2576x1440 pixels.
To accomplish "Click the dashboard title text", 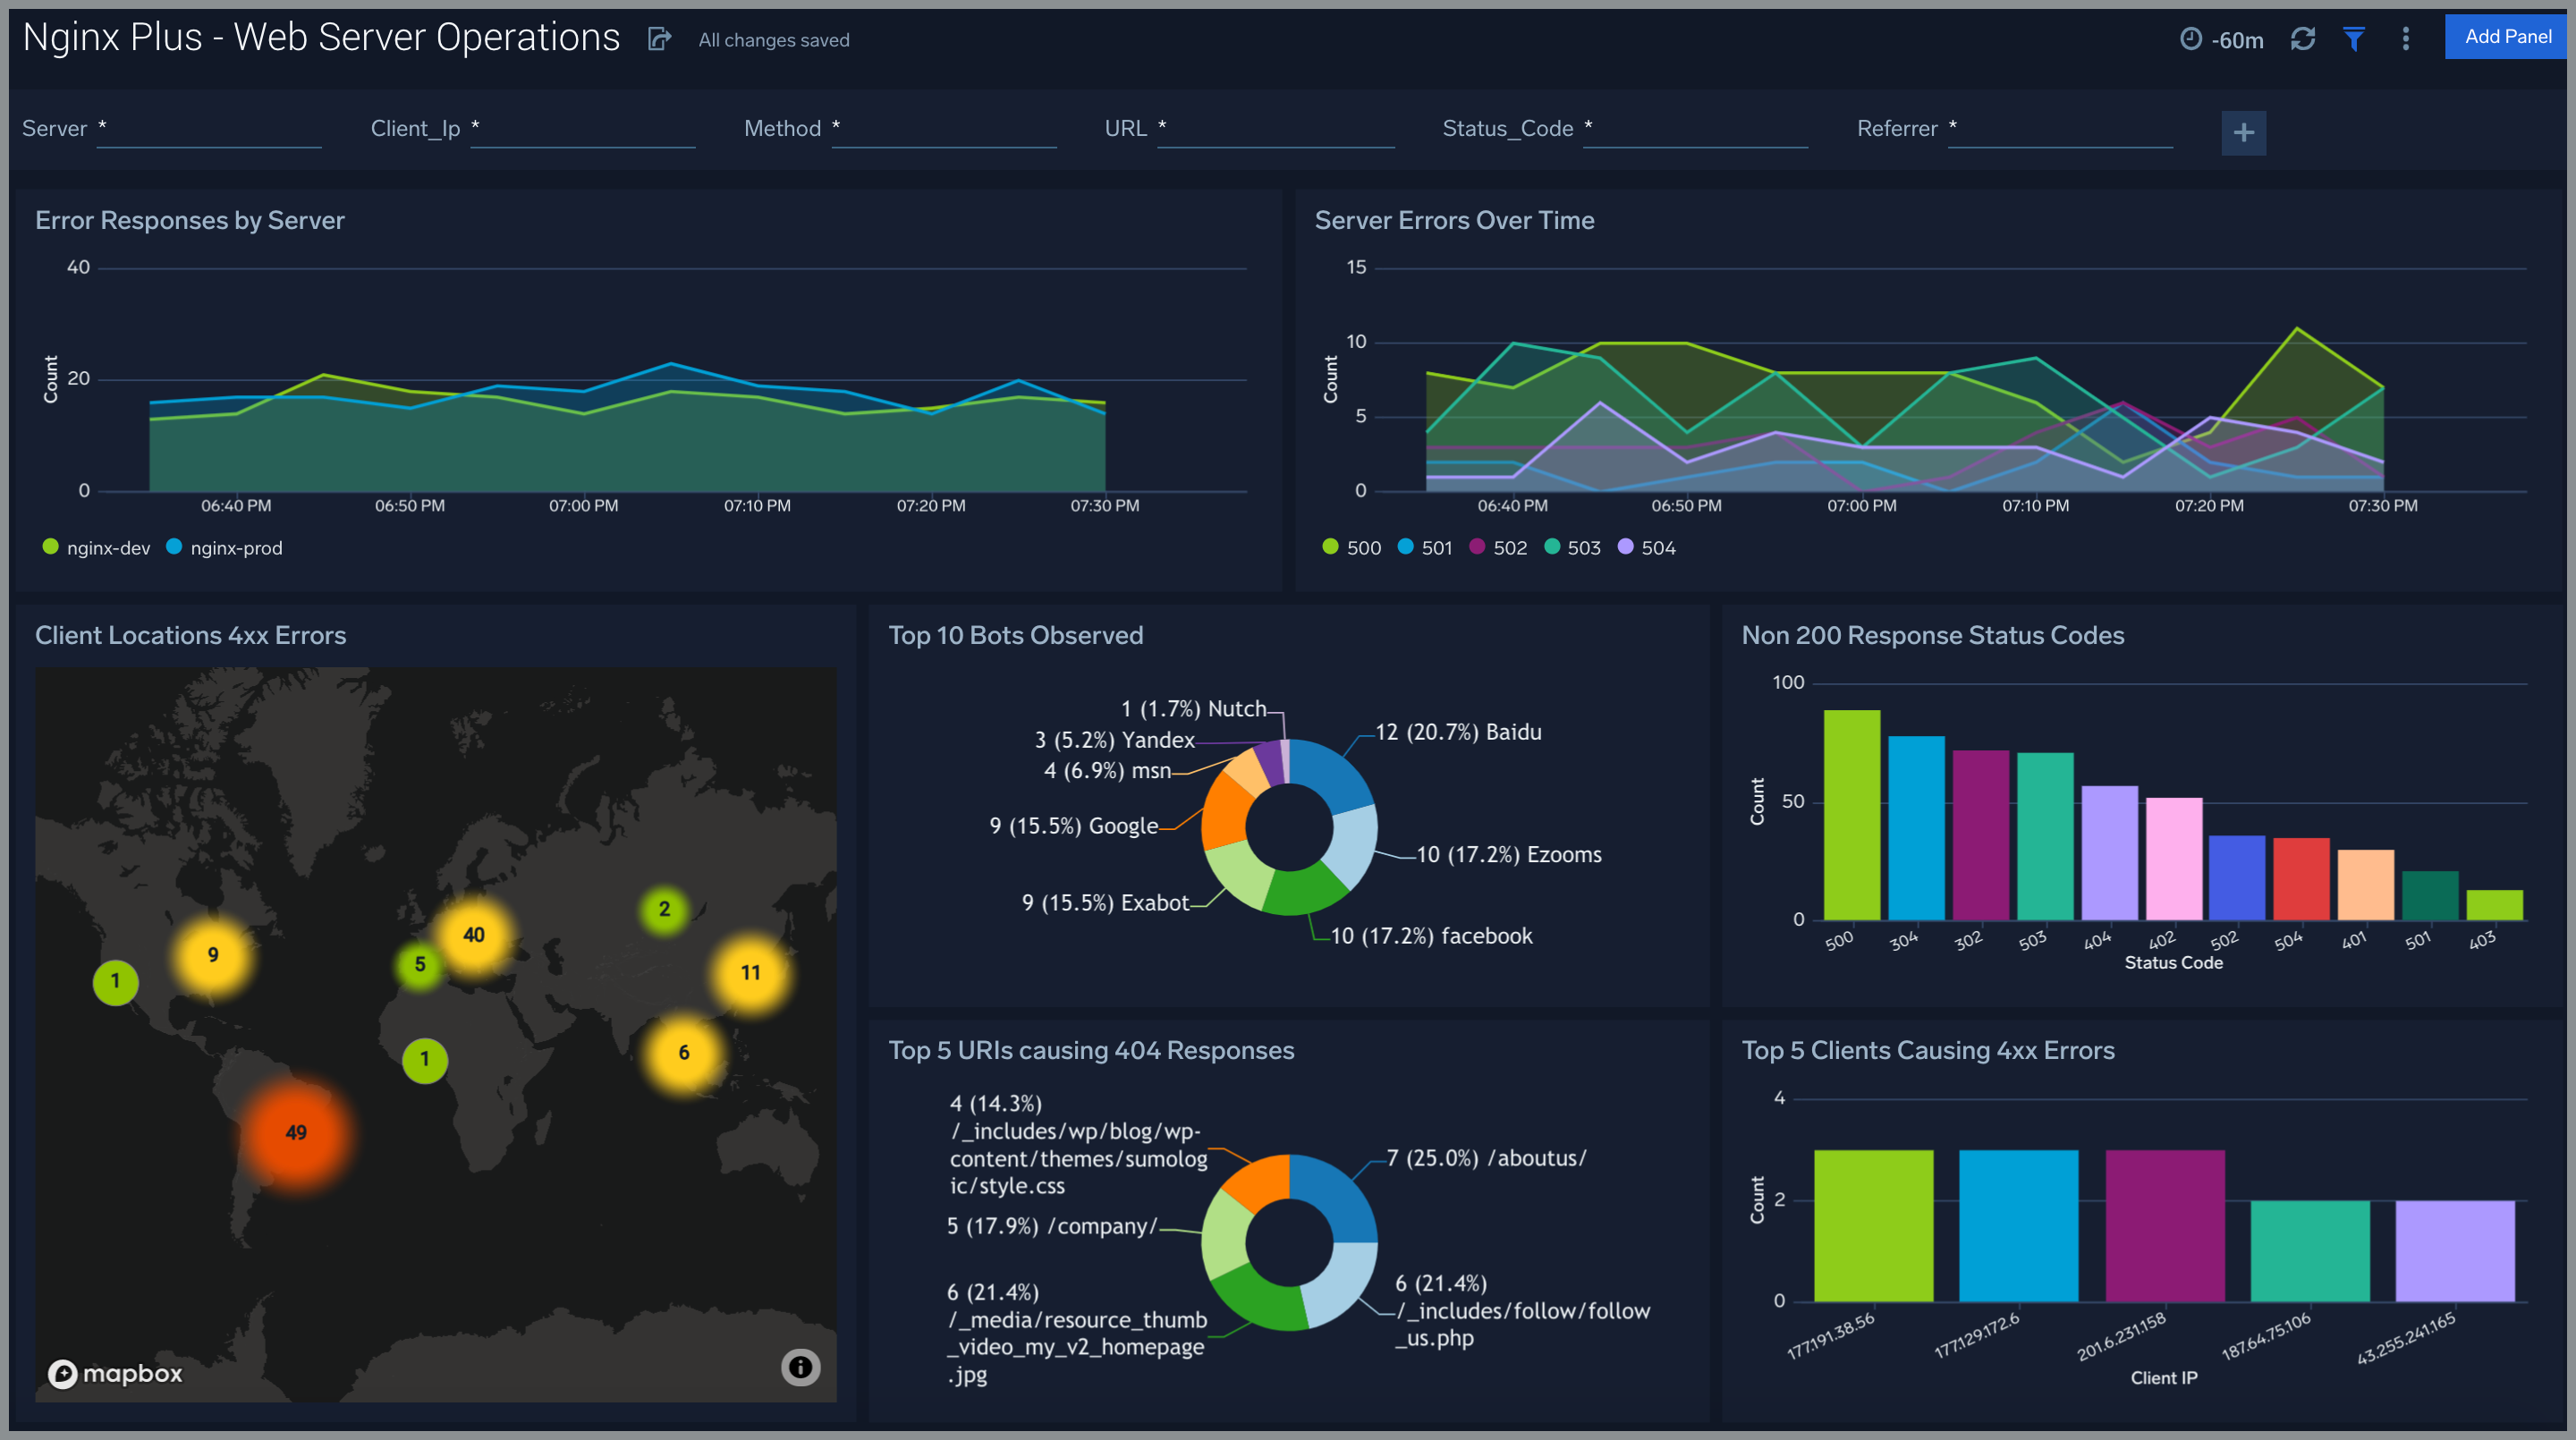I will tap(321, 38).
